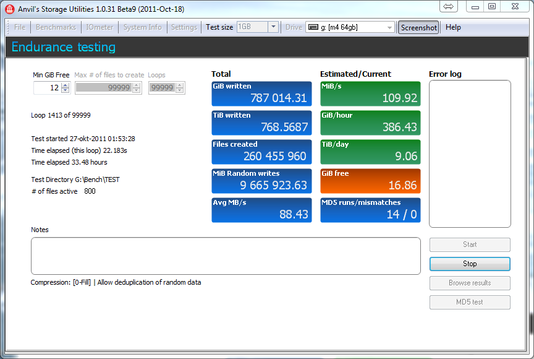The width and height of the screenshot is (534, 359).
Task: Expand the Test size 1GB dropdown
Action: (273, 27)
